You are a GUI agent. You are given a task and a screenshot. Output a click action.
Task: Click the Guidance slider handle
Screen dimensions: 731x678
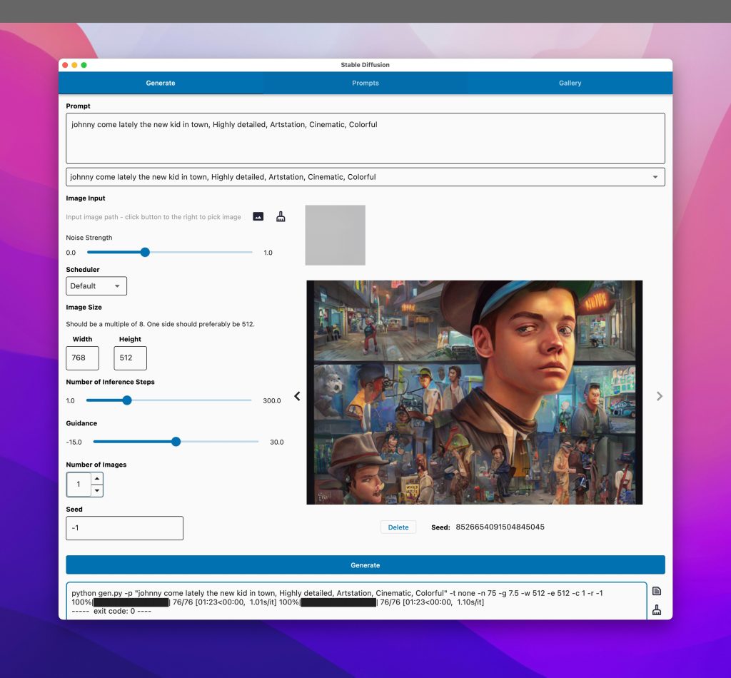(x=176, y=442)
